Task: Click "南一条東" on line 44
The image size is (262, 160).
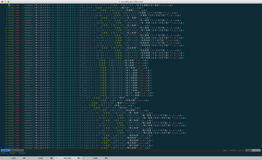Action: pos(134,113)
